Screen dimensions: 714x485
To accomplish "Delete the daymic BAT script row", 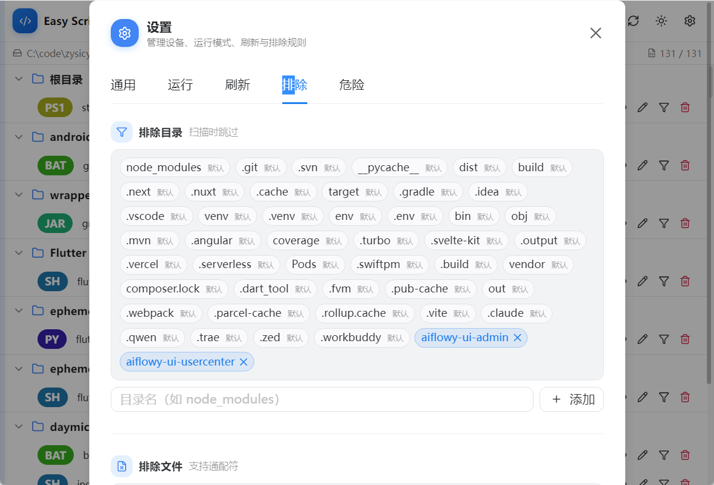I will pos(685,455).
